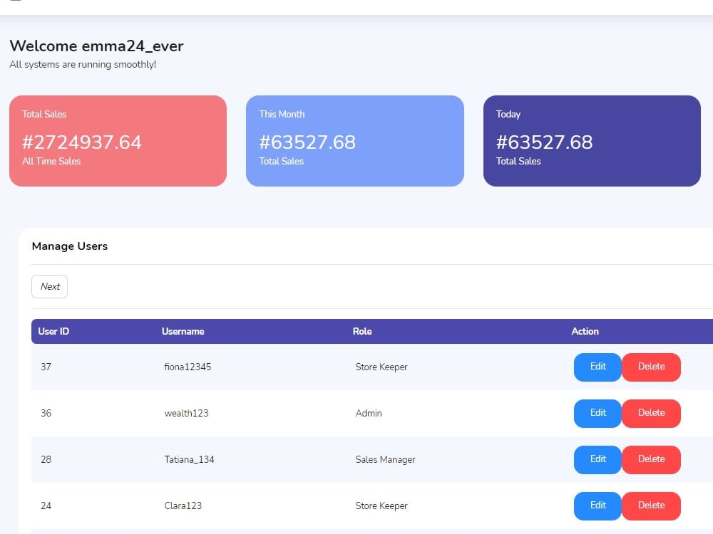Delete user wealth123
The image size is (713, 534).
(x=651, y=413)
